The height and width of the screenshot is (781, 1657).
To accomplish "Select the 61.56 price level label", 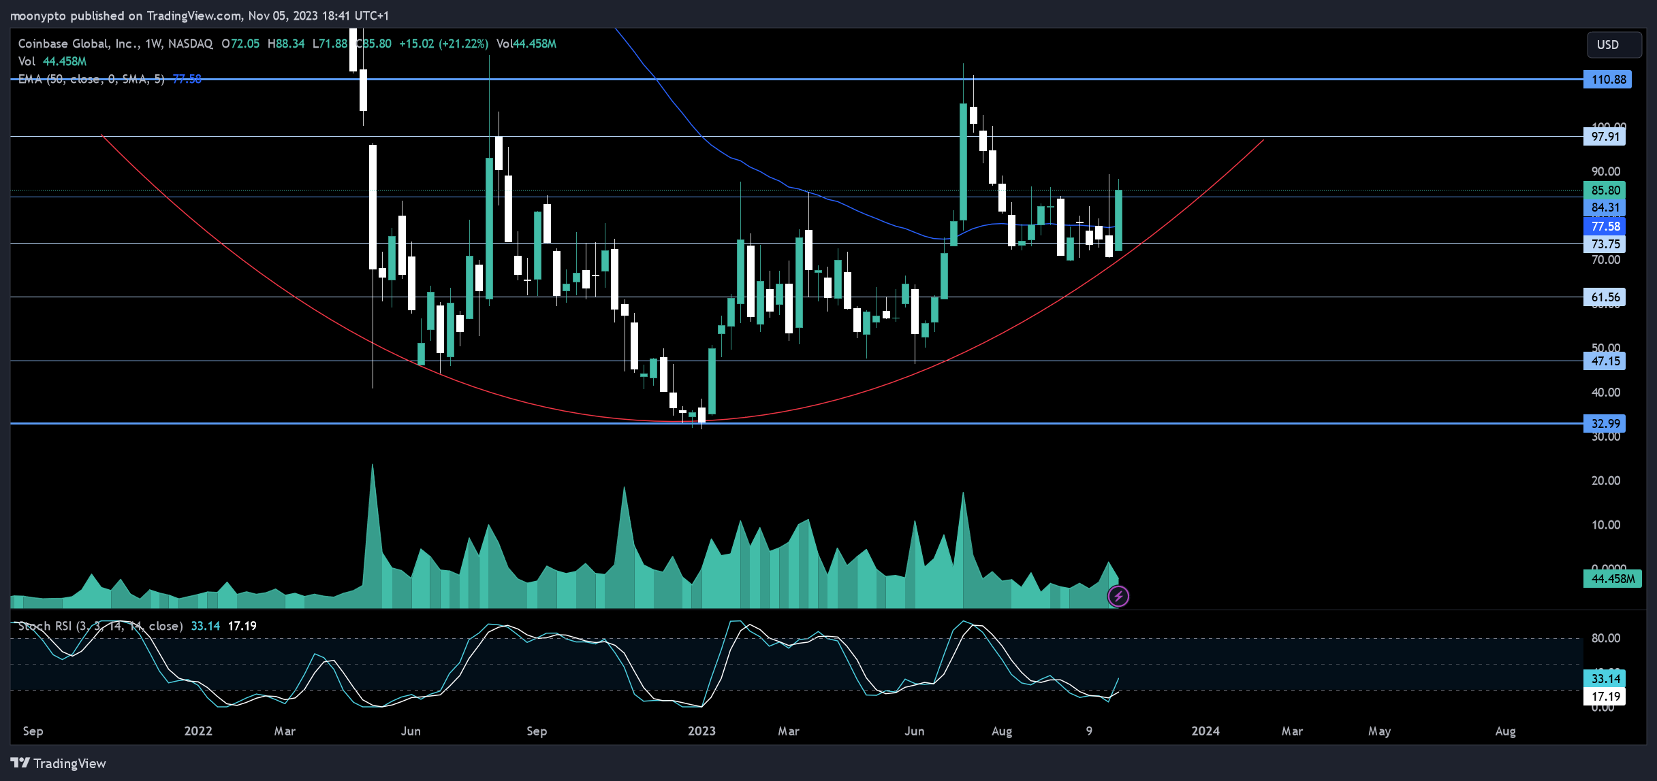I will pyautogui.click(x=1605, y=297).
